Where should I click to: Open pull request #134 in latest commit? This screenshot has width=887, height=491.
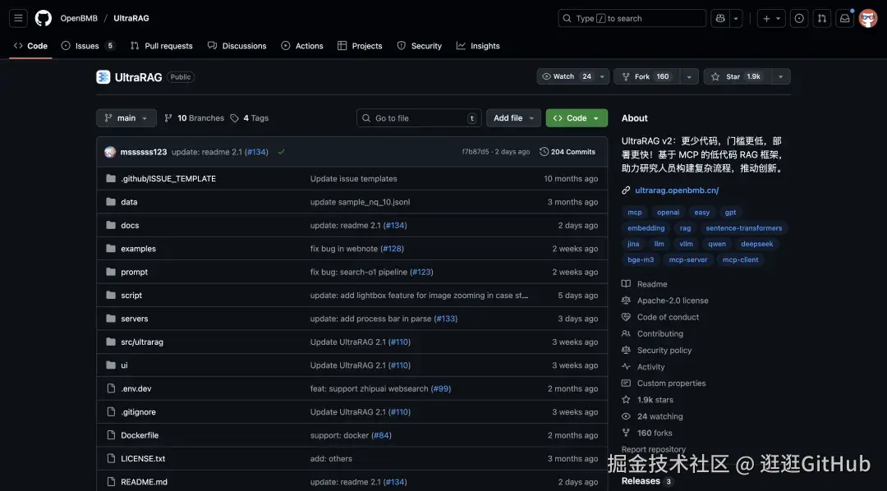tap(256, 152)
